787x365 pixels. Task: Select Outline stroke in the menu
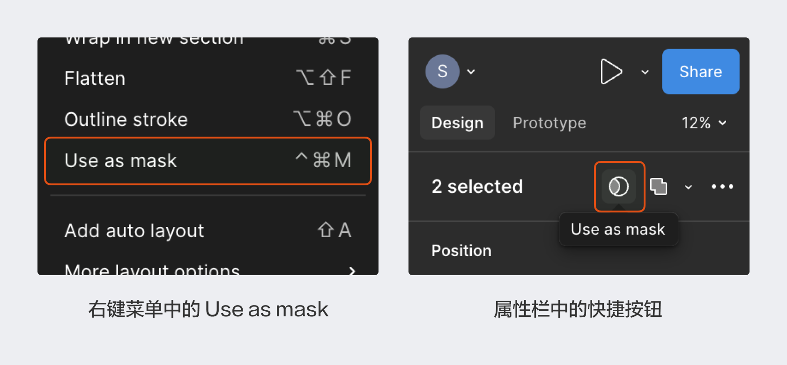pos(208,119)
